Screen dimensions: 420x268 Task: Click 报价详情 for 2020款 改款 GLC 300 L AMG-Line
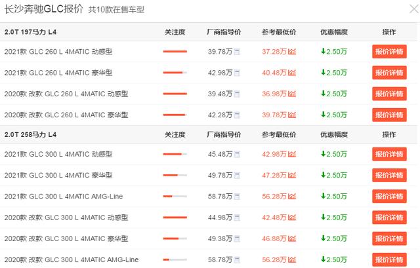click(389, 259)
